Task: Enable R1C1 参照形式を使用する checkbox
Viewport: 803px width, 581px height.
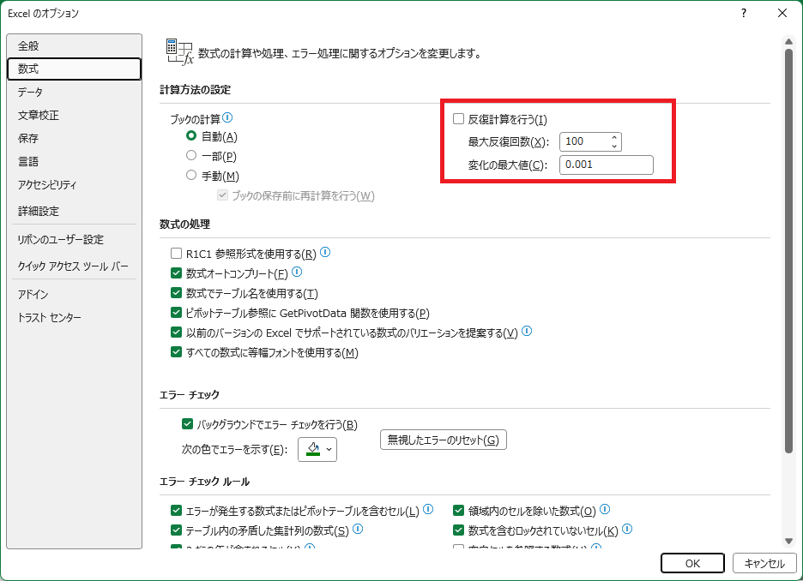Action: pos(176,253)
